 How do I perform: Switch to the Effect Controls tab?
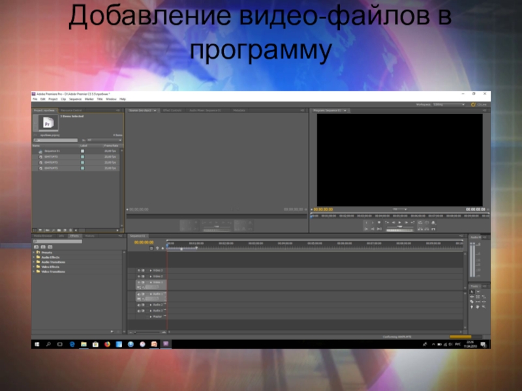[x=172, y=111]
